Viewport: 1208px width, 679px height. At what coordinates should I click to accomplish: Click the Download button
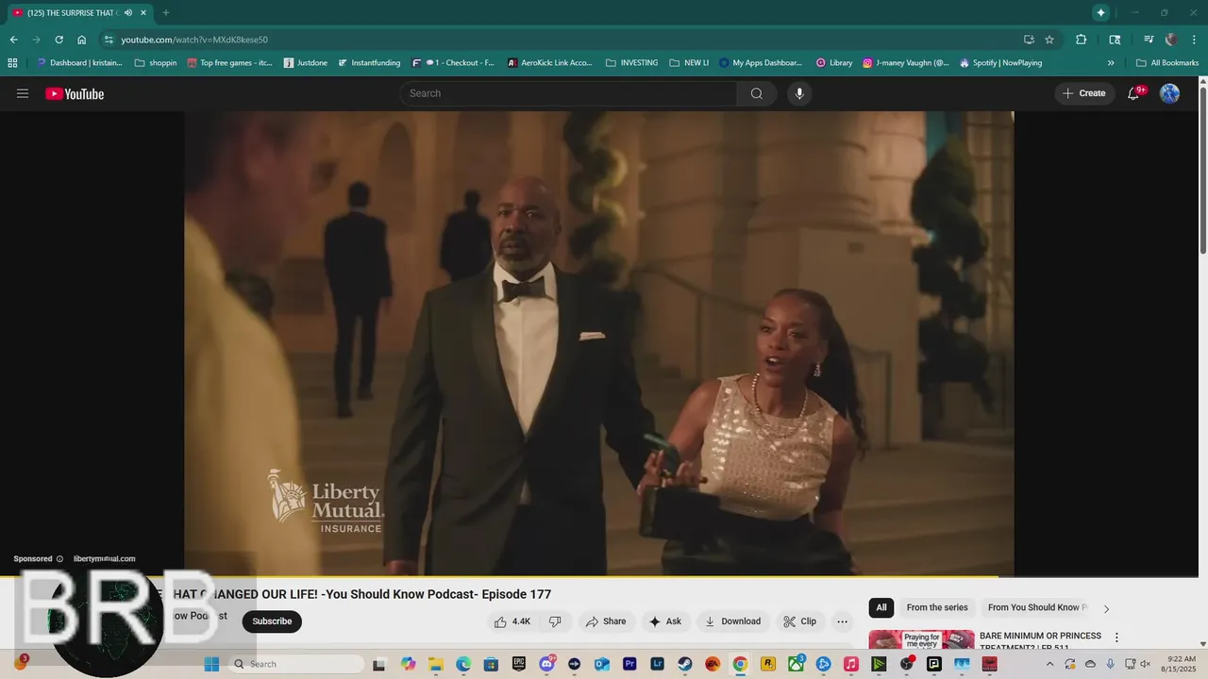[732, 621]
